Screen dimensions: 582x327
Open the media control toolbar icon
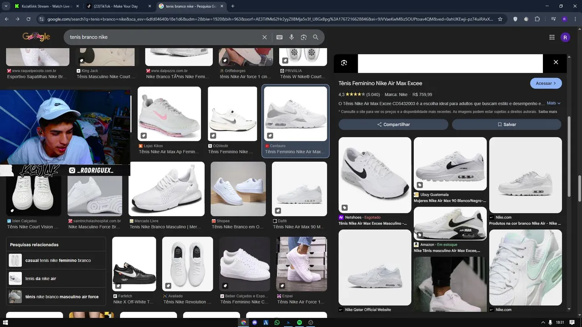point(553,19)
